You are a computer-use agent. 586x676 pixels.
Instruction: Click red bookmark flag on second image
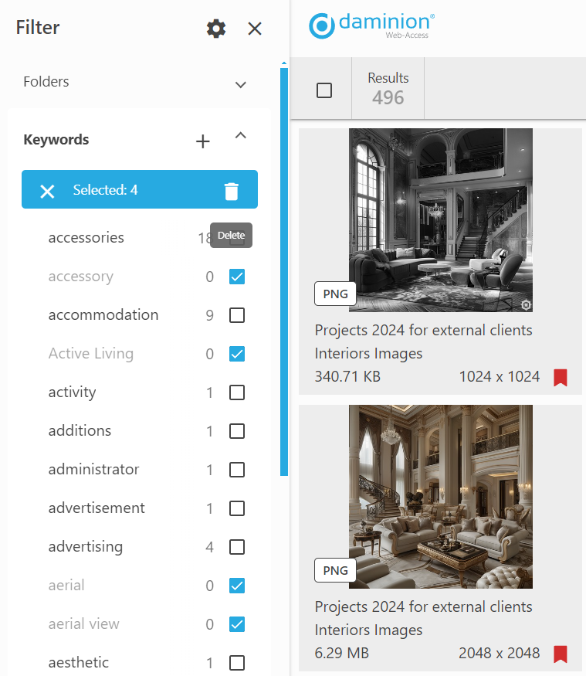tap(561, 654)
